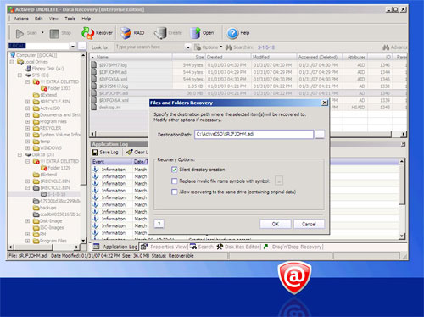Select the desktop.ini file icon
The height and width of the screenshot is (317, 424).
click(94, 108)
